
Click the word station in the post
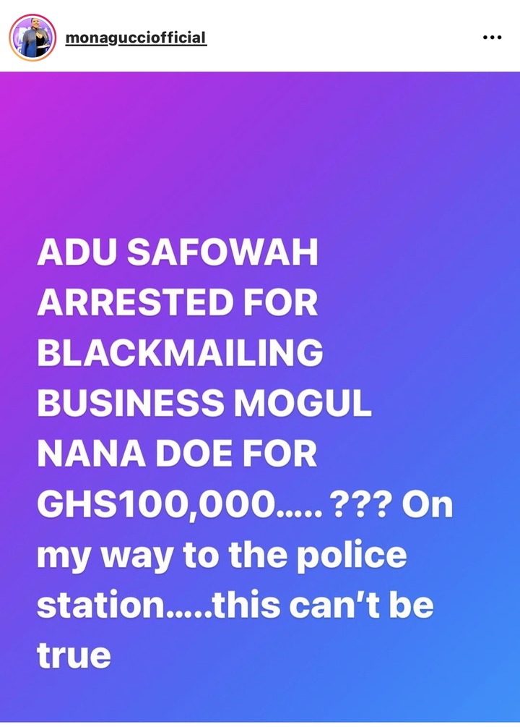[x=101, y=604]
